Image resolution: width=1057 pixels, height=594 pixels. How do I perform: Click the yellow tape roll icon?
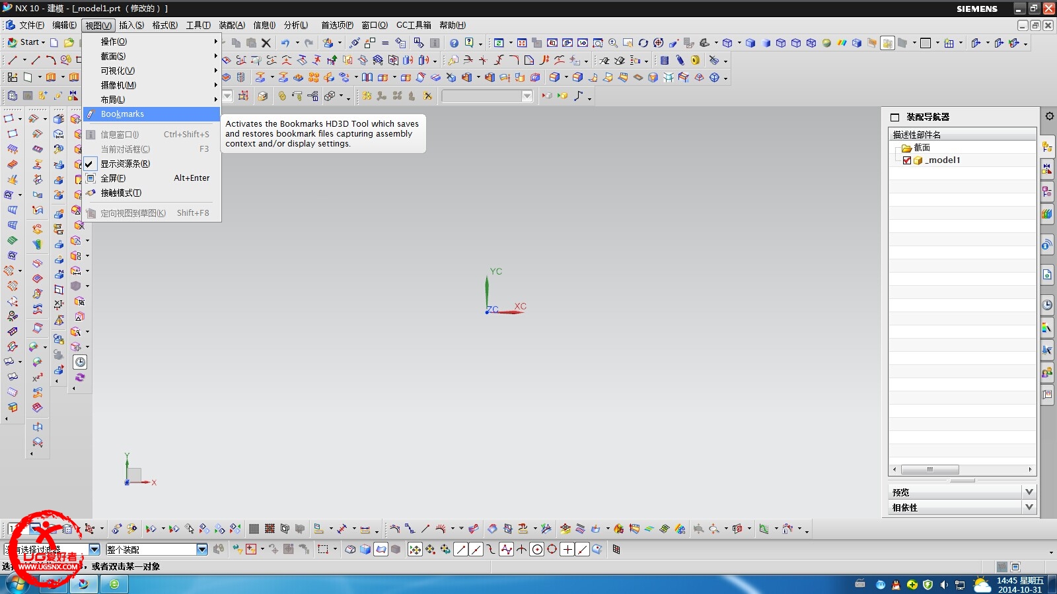tap(695, 60)
